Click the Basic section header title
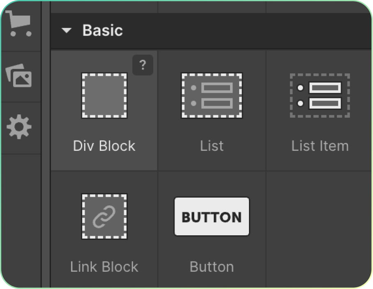 point(102,31)
